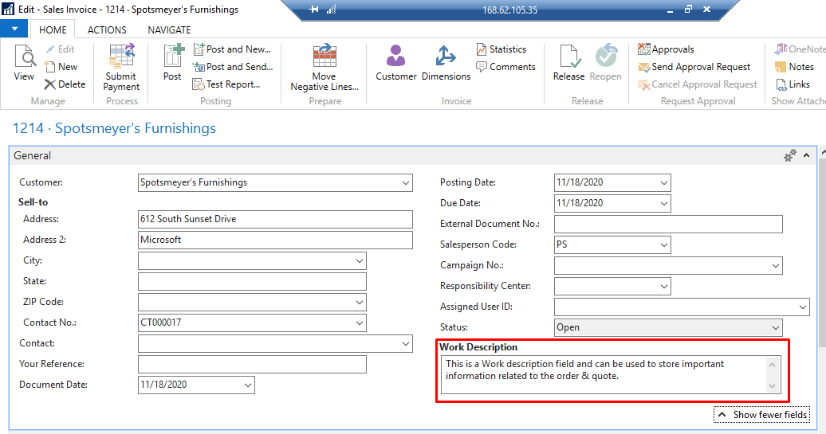Open the Customer card
826x434 pixels.
pyautogui.click(x=396, y=63)
